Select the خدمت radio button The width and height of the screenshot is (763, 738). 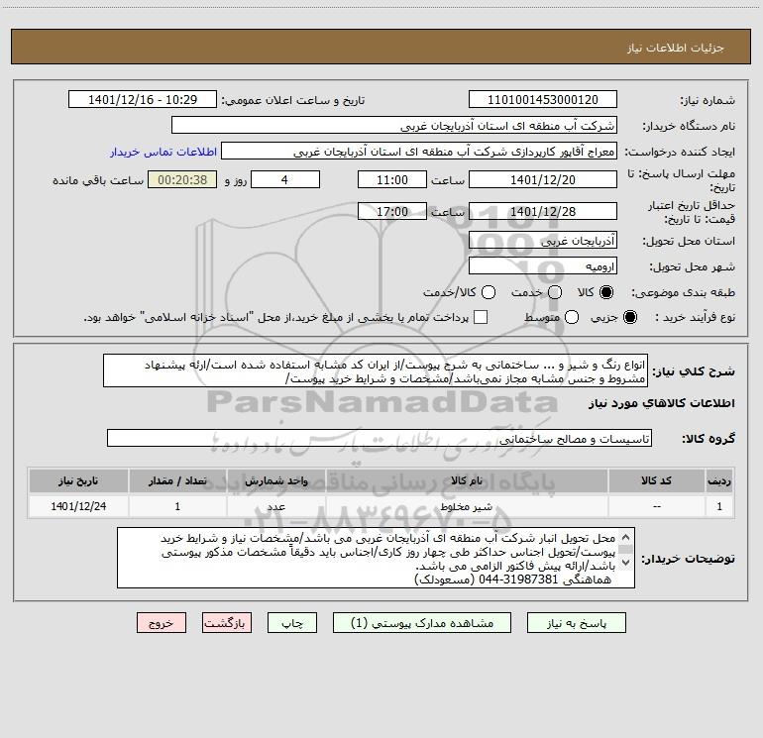point(555,292)
